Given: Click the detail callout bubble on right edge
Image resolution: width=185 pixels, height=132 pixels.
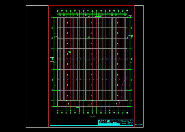Looking at the screenshot, I should click(132, 36).
